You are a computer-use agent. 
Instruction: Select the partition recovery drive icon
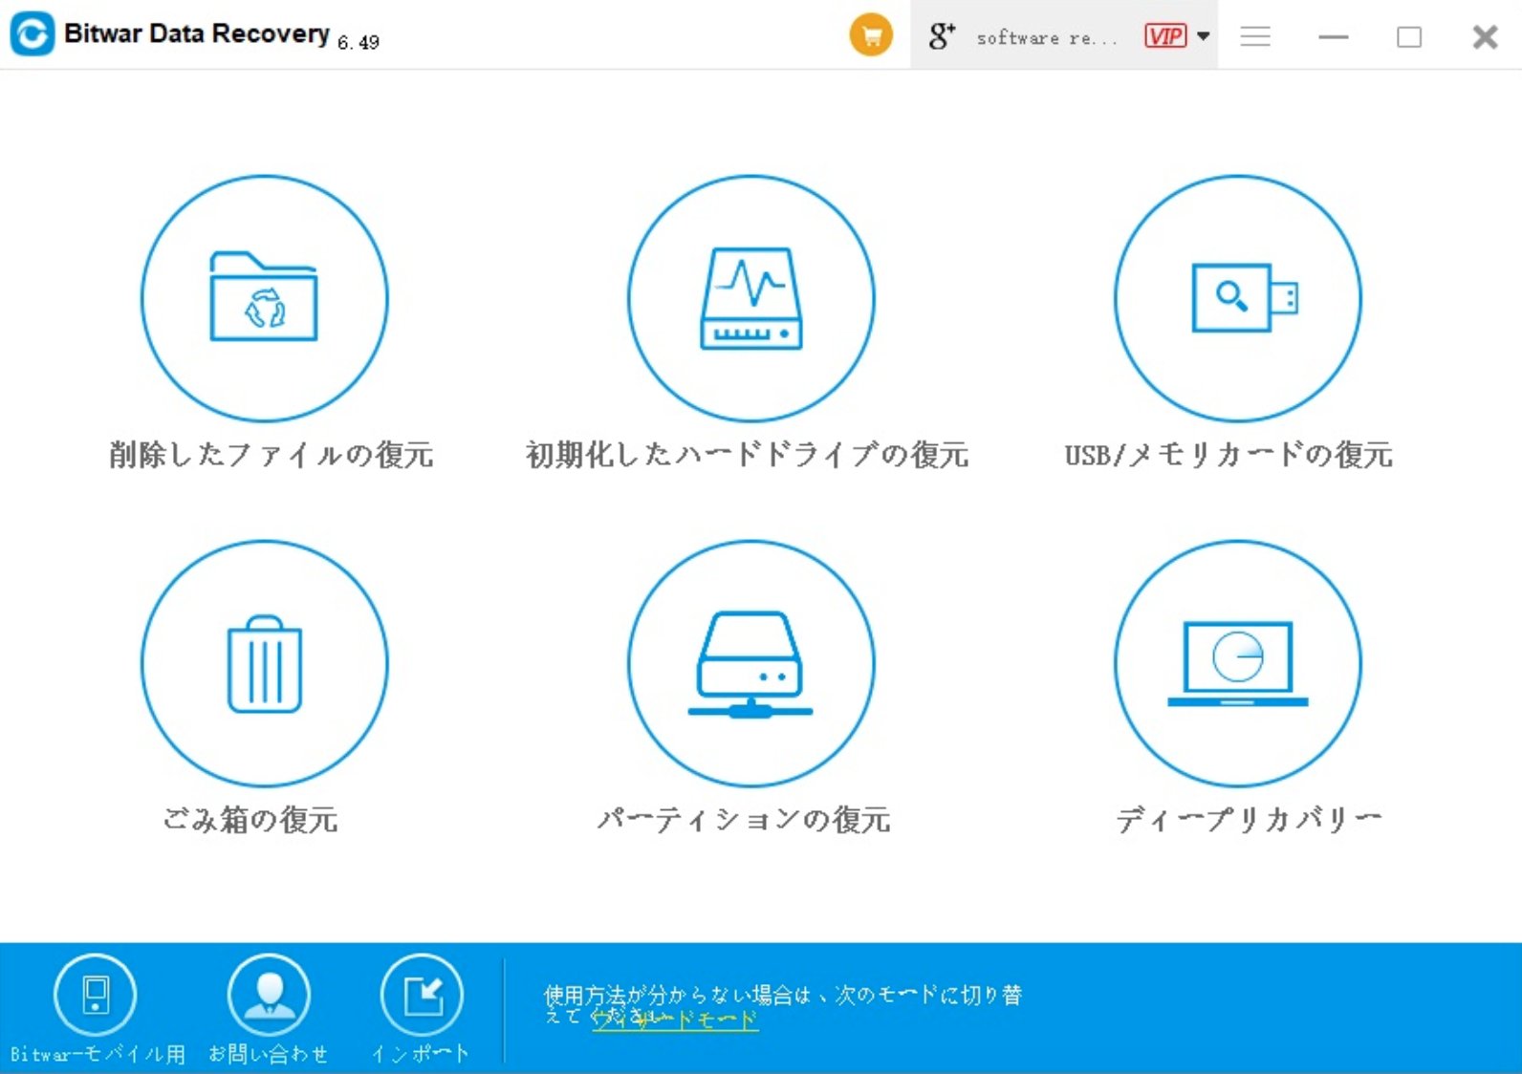(751, 664)
